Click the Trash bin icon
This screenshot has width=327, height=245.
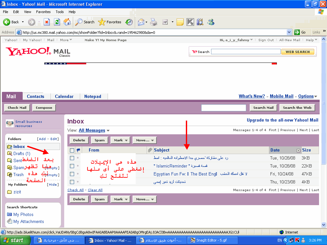10,174
